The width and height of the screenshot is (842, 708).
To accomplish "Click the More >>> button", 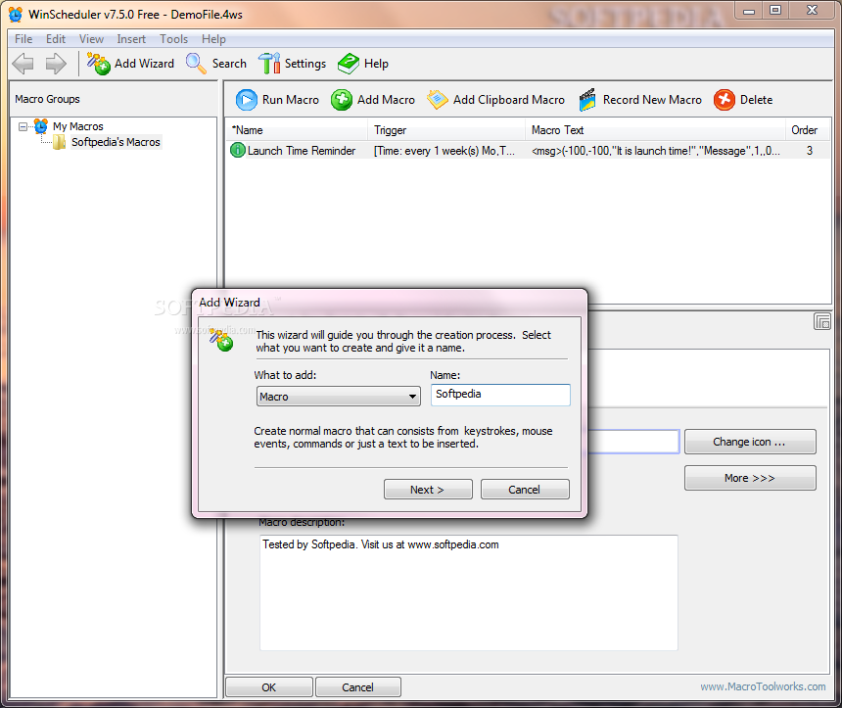I will coord(750,478).
